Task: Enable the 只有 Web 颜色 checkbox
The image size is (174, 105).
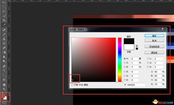Action: click(72, 85)
